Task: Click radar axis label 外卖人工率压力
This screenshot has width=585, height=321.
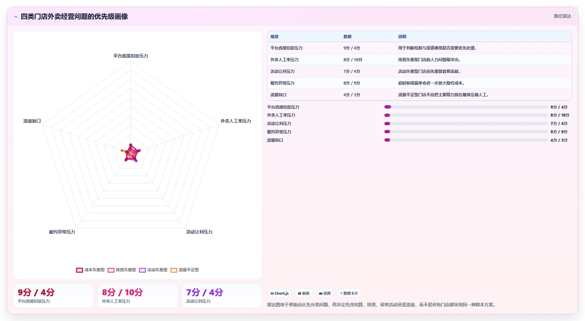Action: click(x=236, y=121)
